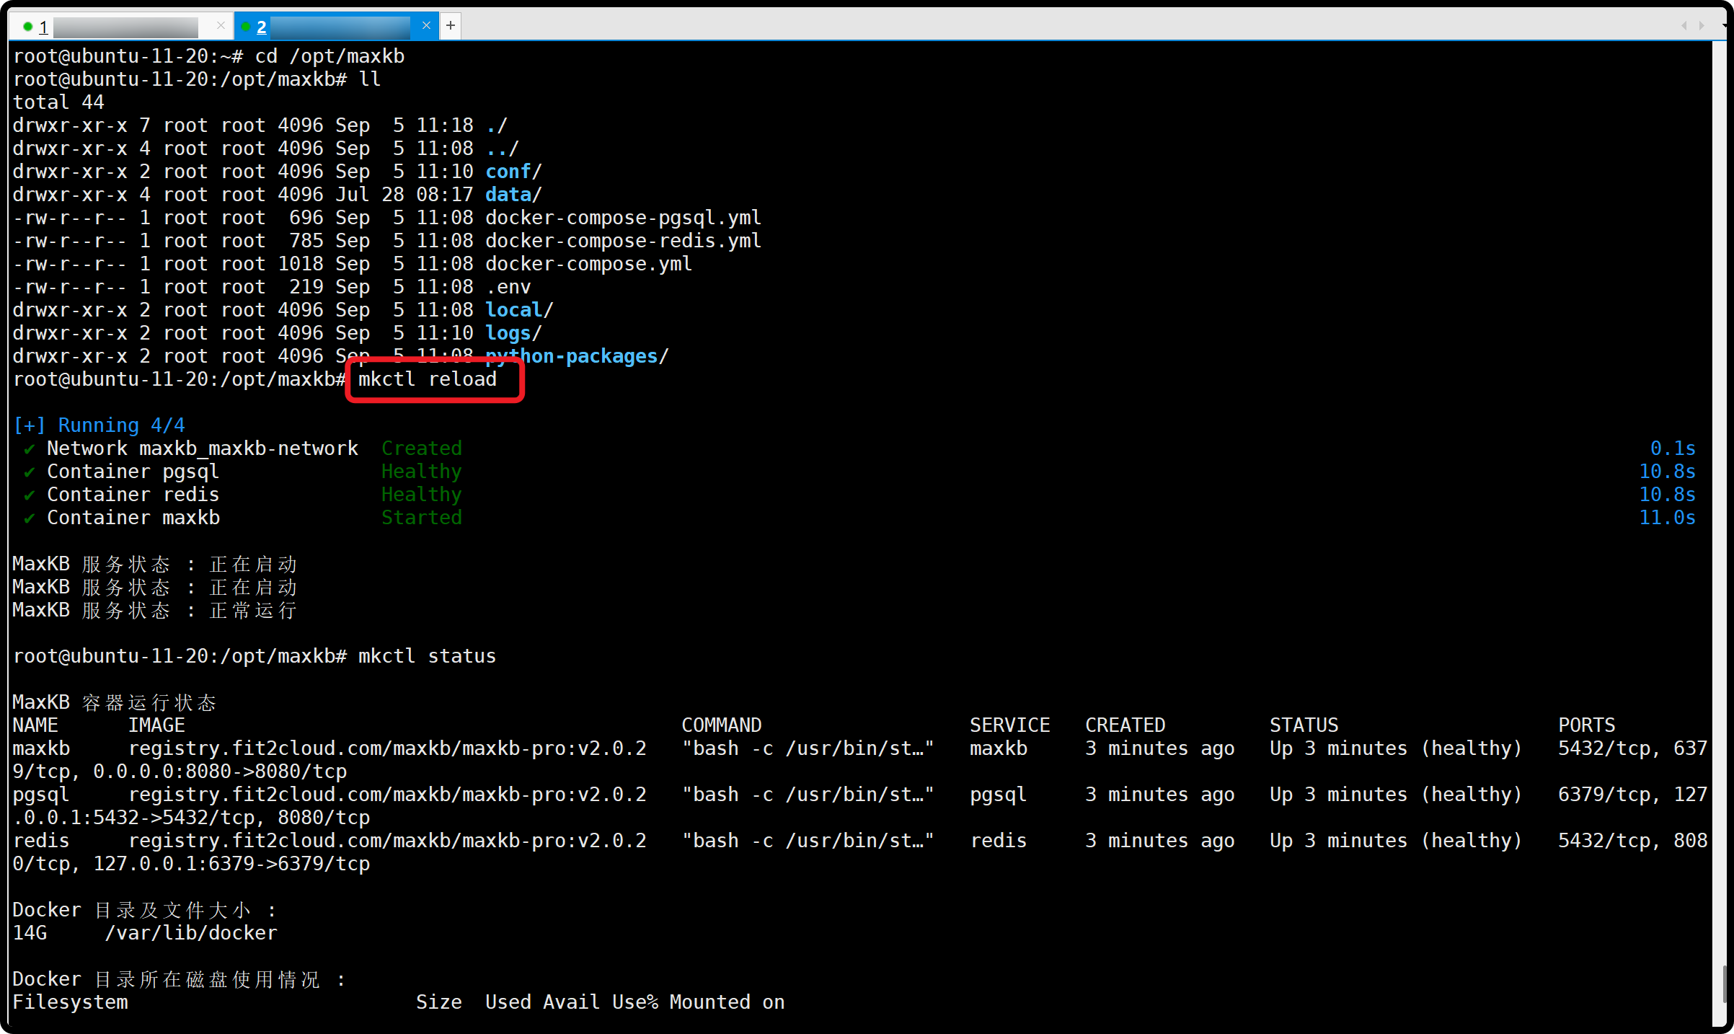Screen dimensions: 1734x1034
Task: Click the 'SERVICE' column header
Action: (1010, 725)
